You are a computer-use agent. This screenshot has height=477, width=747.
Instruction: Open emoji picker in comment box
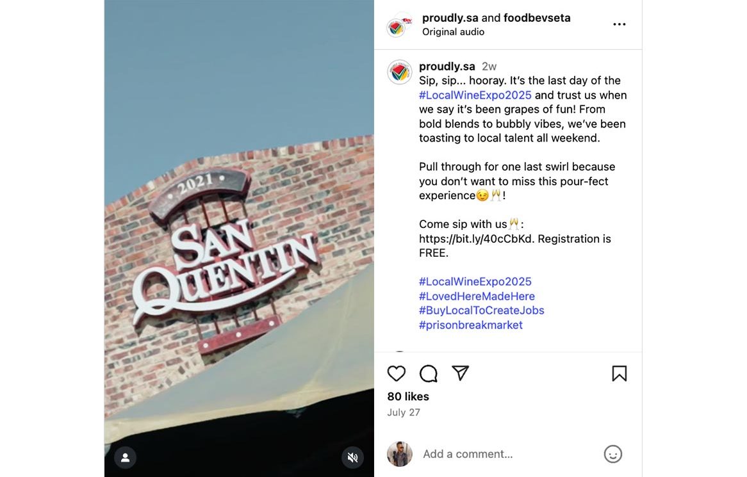pyautogui.click(x=612, y=454)
